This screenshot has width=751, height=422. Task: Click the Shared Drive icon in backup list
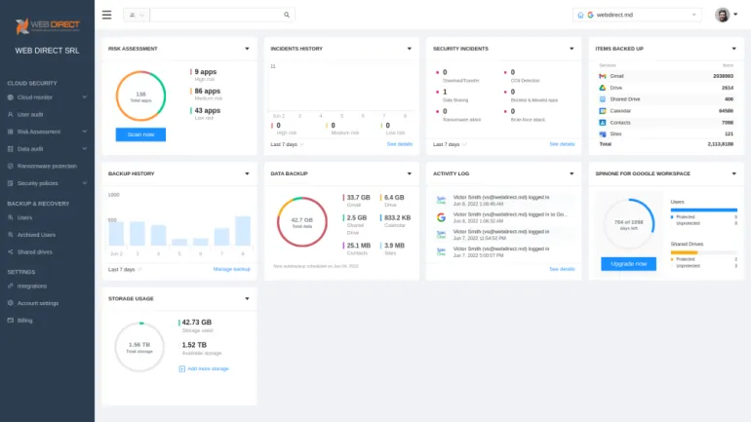point(603,98)
